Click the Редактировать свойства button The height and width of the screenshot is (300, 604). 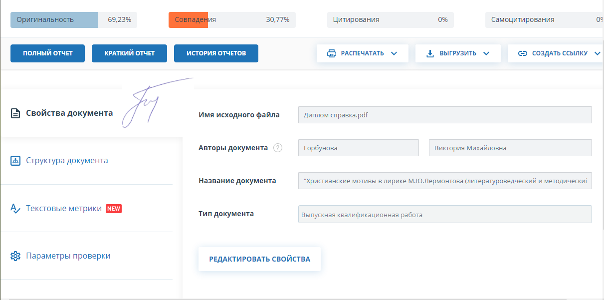(x=259, y=259)
